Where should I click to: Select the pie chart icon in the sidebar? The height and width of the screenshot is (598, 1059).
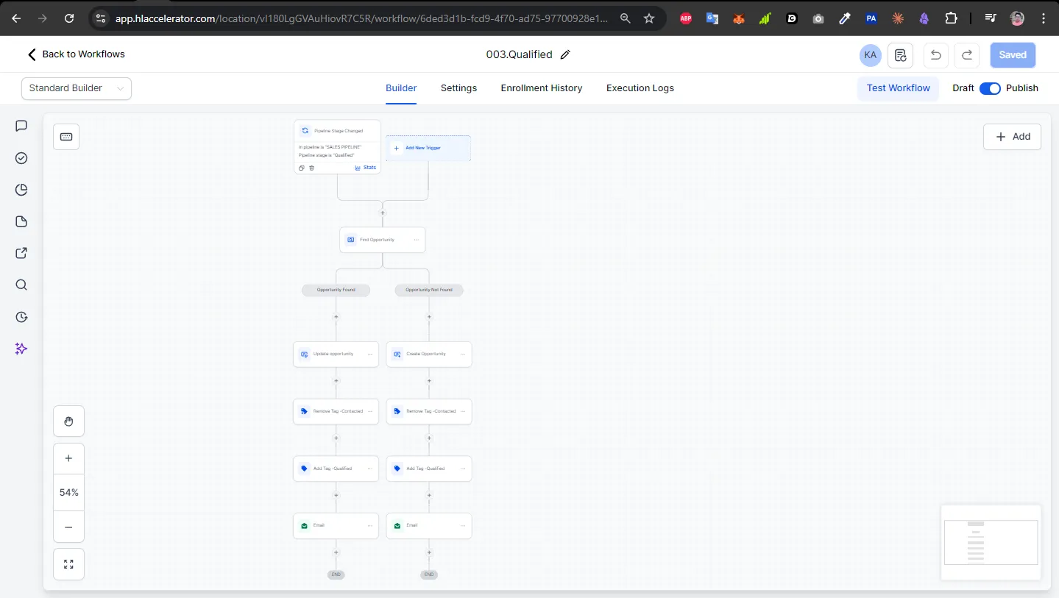(21, 190)
